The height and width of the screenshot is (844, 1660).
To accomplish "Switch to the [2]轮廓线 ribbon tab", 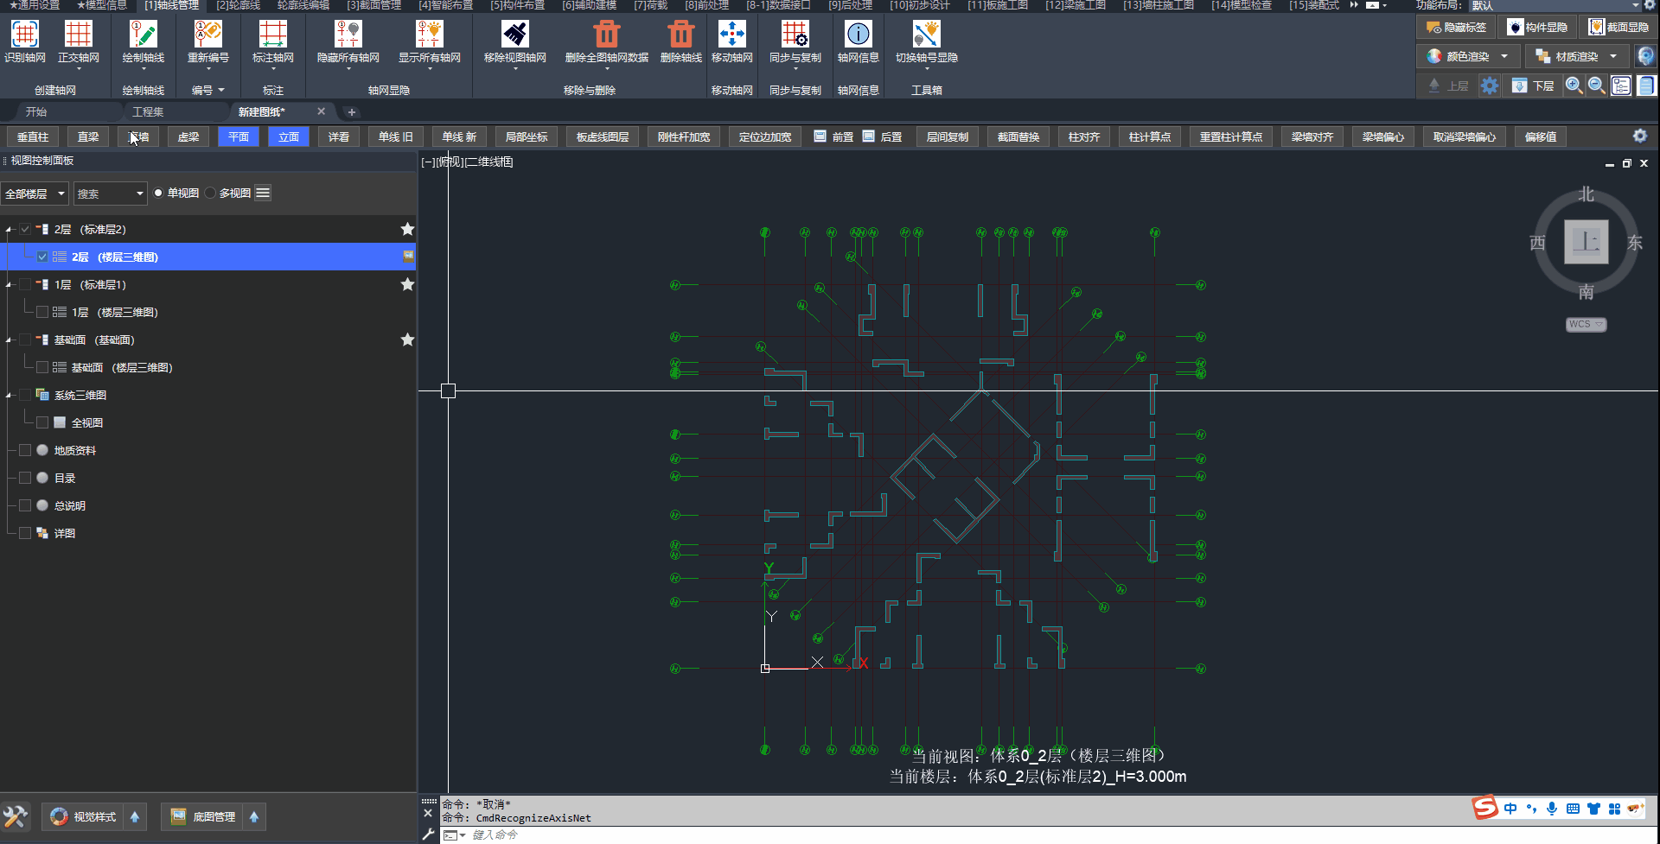I will click(x=238, y=6).
